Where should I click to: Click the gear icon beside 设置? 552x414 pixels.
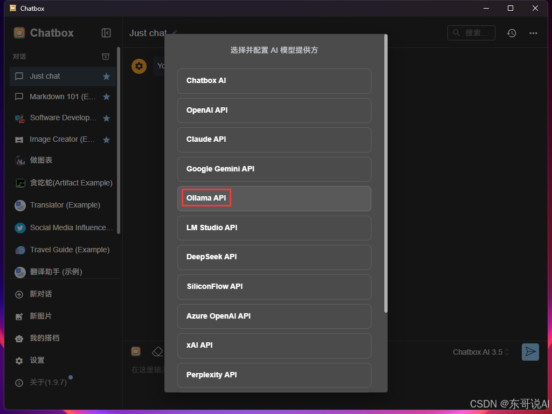click(x=19, y=361)
